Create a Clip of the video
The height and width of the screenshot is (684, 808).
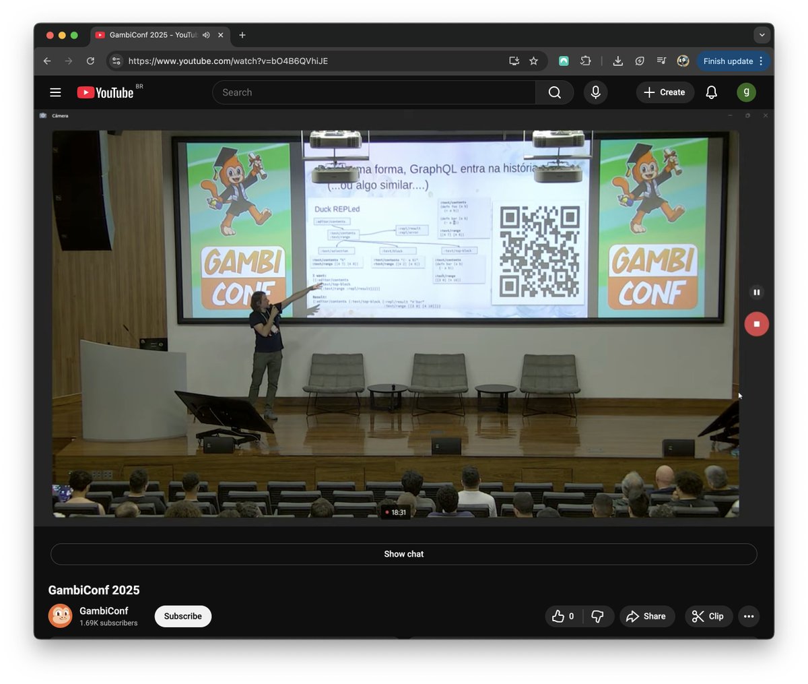(708, 616)
